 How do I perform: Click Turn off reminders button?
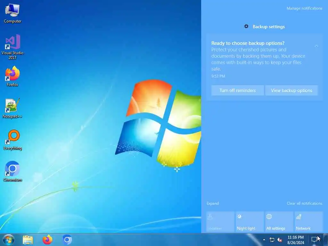238,90
